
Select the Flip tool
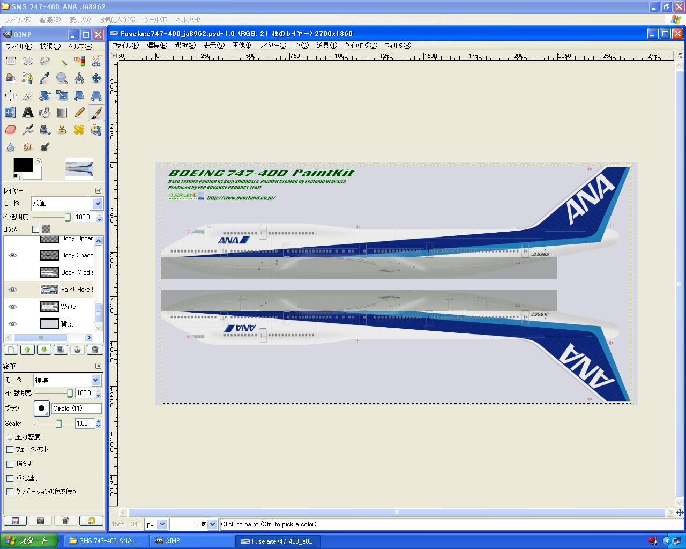click(x=10, y=113)
